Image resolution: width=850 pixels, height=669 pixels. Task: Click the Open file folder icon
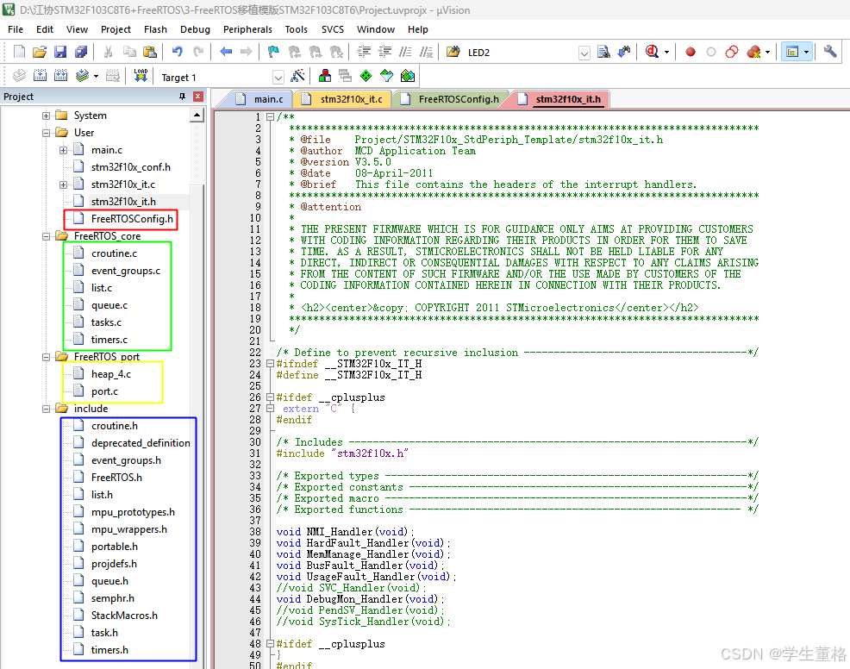click(x=40, y=52)
